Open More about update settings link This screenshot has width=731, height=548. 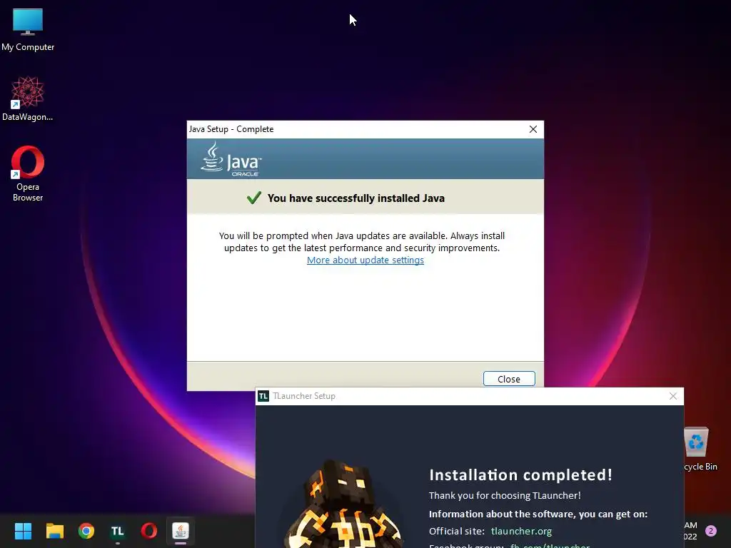click(x=365, y=260)
